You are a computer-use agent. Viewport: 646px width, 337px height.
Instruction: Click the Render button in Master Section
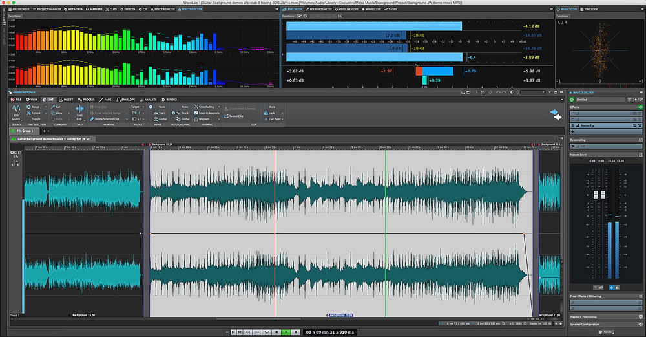click(606, 332)
